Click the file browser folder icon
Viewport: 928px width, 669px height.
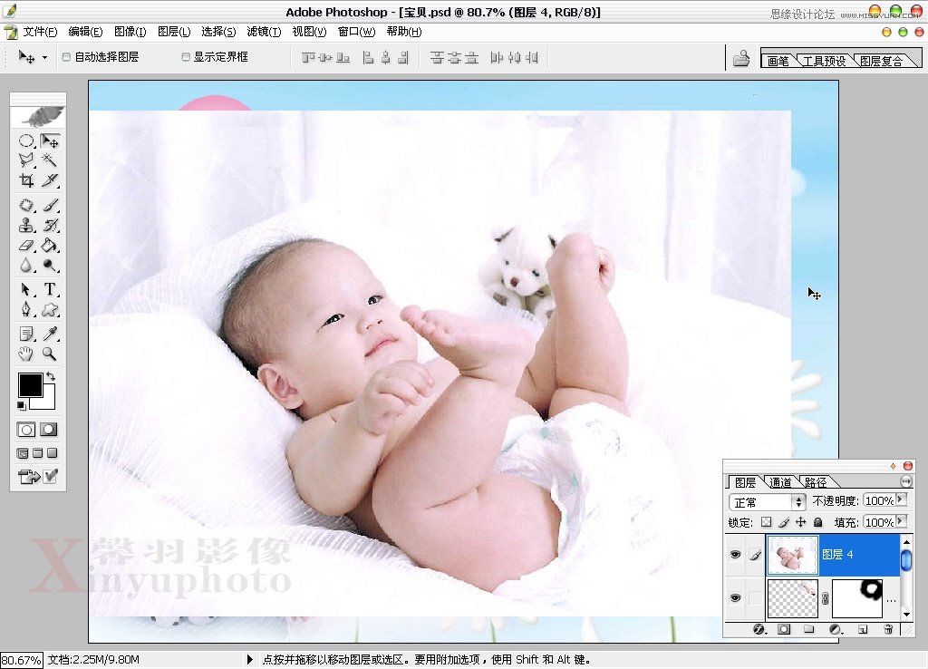pos(741,58)
